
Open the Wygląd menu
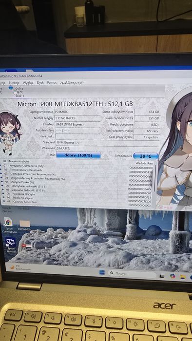tap(28, 83)
